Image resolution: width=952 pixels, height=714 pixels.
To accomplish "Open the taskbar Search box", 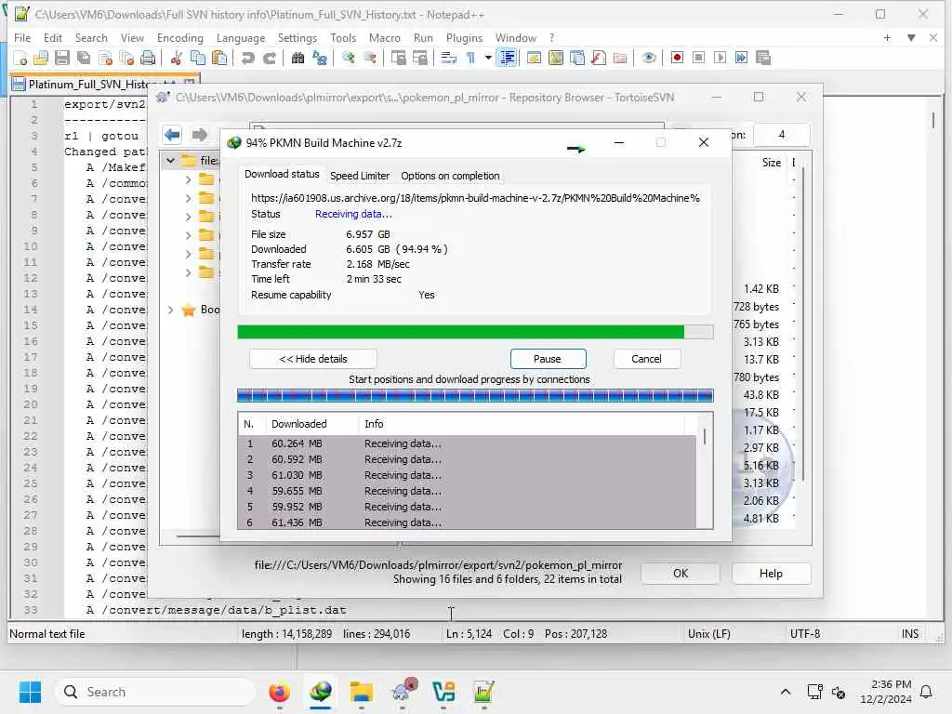I will (x=155, y=692).
